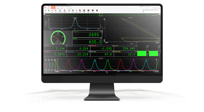Click the Displays toolbar icon
Image resolution: width=204 pixels, height=112 pixels.
pyautogui.click(x=80, y=11)
